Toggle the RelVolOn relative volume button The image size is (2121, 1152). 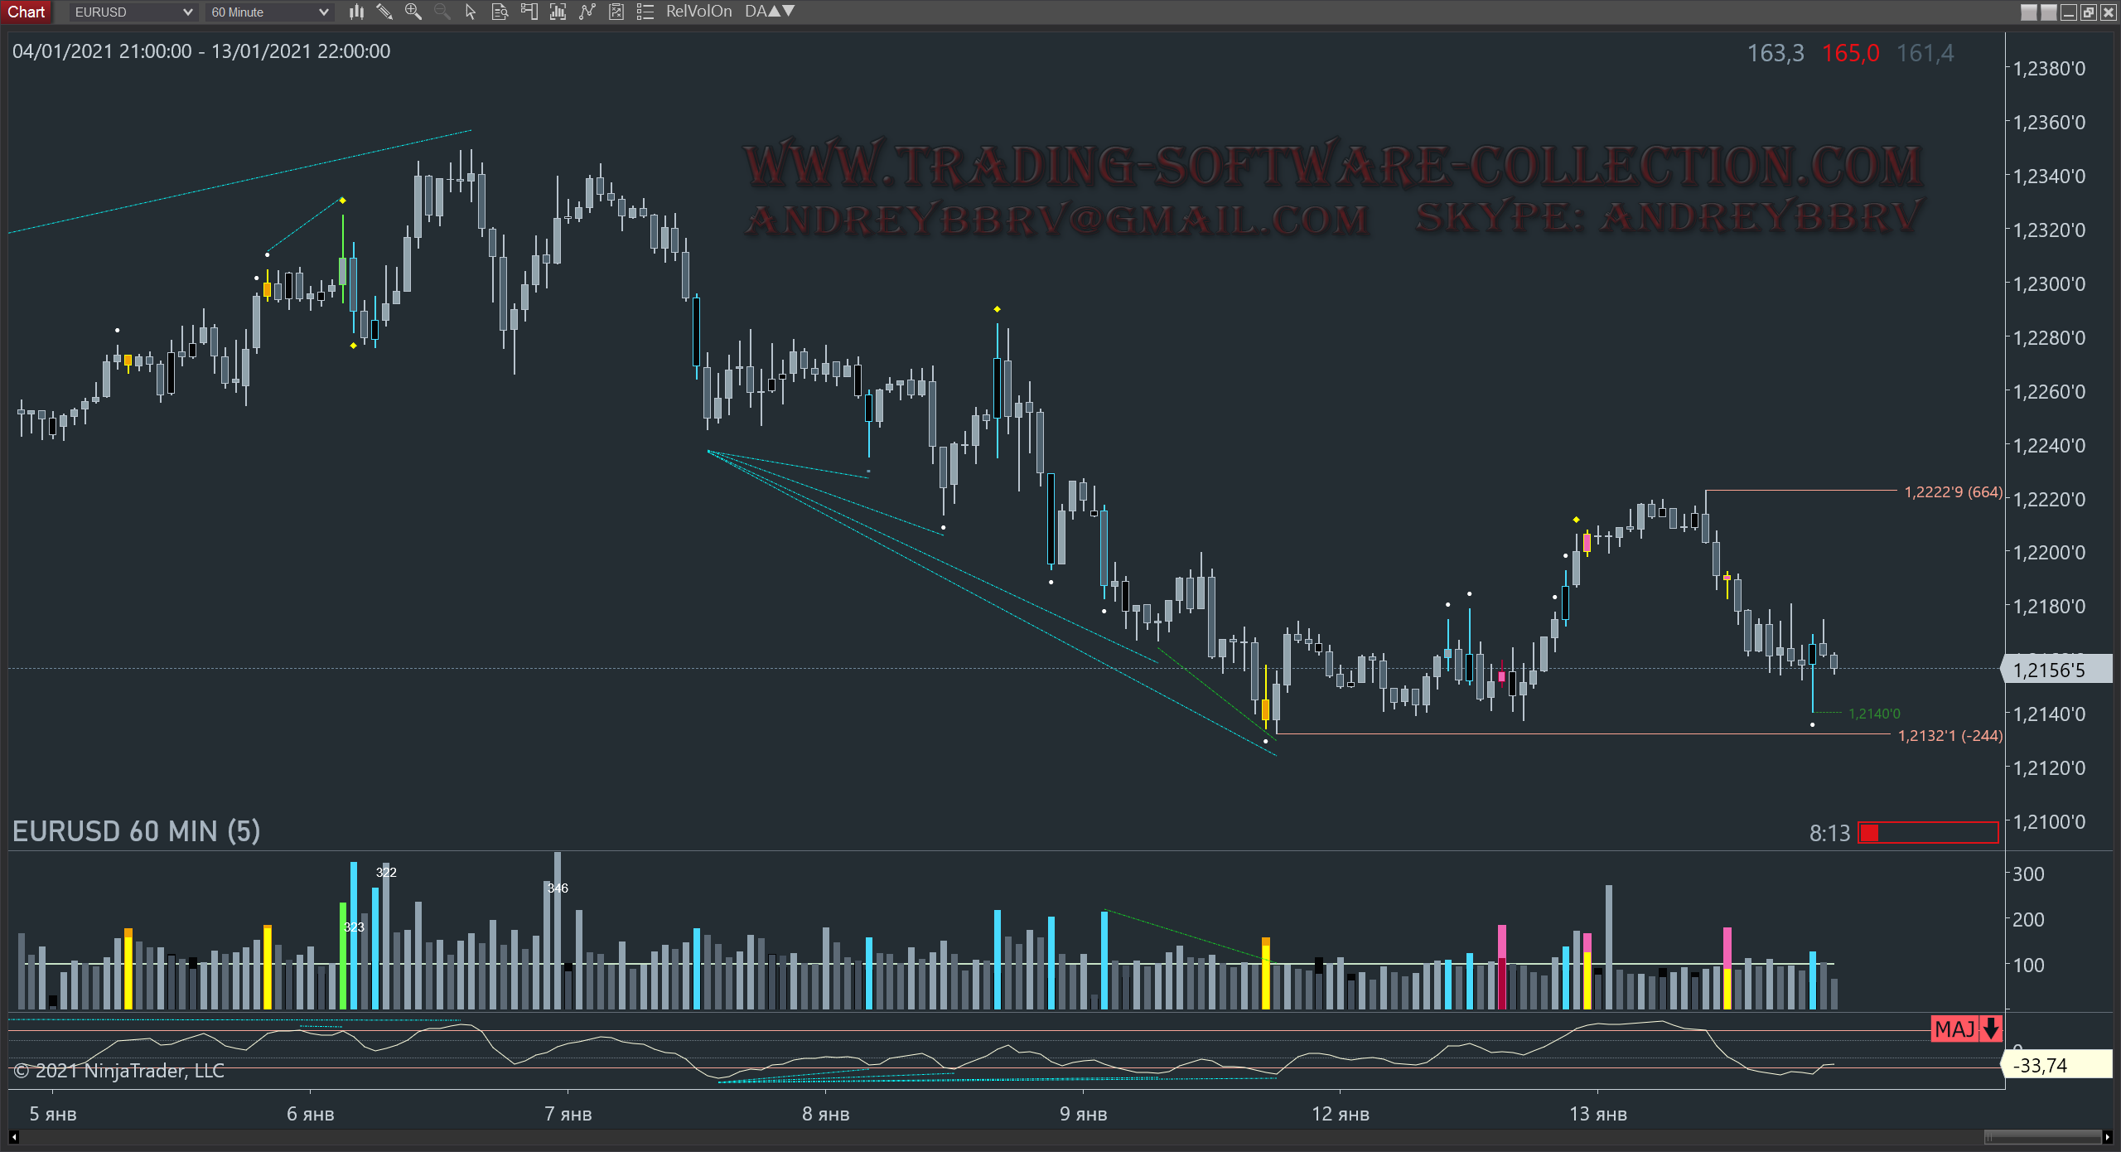(x=698, y=12)
